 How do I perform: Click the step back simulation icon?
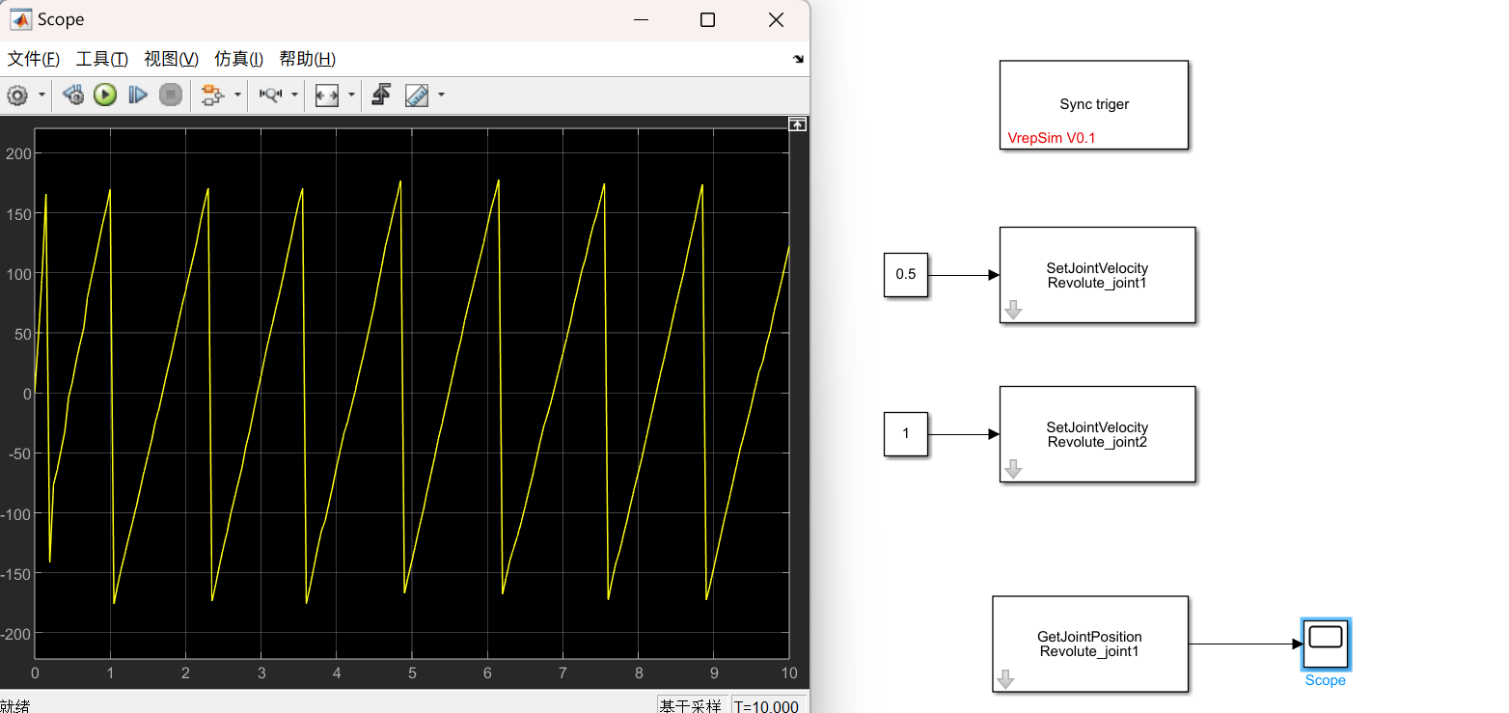[73, 95]
